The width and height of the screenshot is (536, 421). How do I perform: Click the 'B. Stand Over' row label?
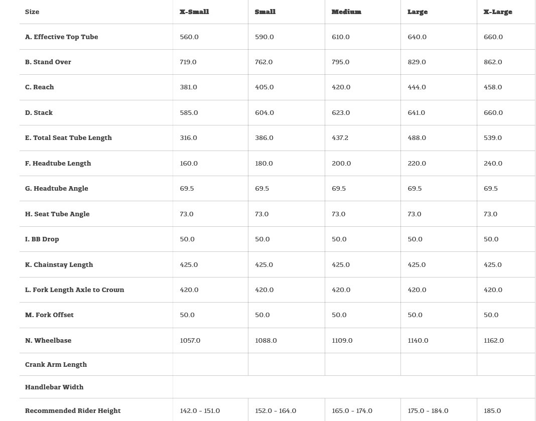48,62
